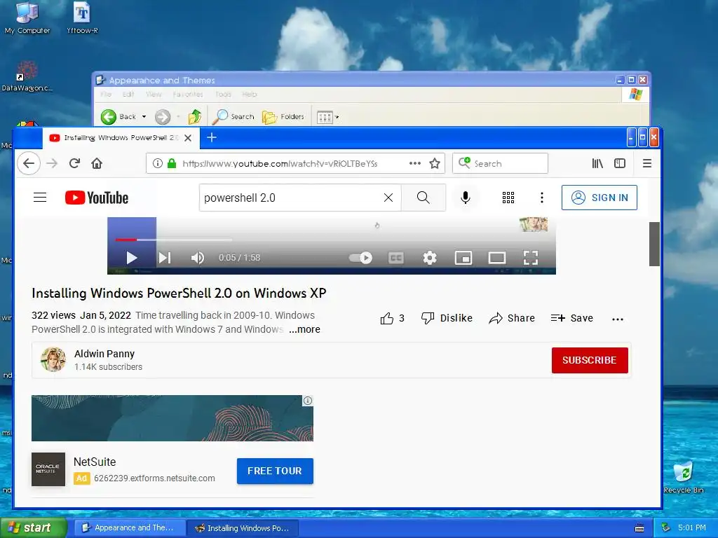Expand description with ...more

(304, 329)
